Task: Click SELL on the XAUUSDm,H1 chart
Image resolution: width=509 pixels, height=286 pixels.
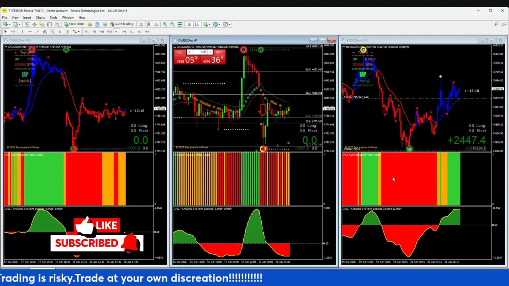Action: click(180, 52)
